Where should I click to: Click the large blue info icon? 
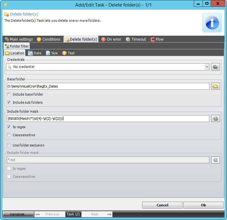point(212,23)
